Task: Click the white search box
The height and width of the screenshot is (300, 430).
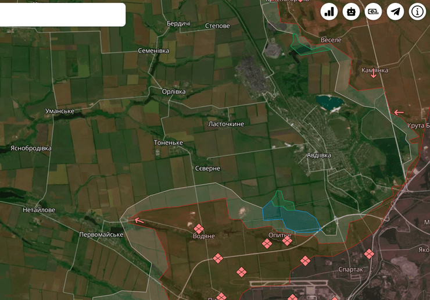Action: tap(62, 15)
